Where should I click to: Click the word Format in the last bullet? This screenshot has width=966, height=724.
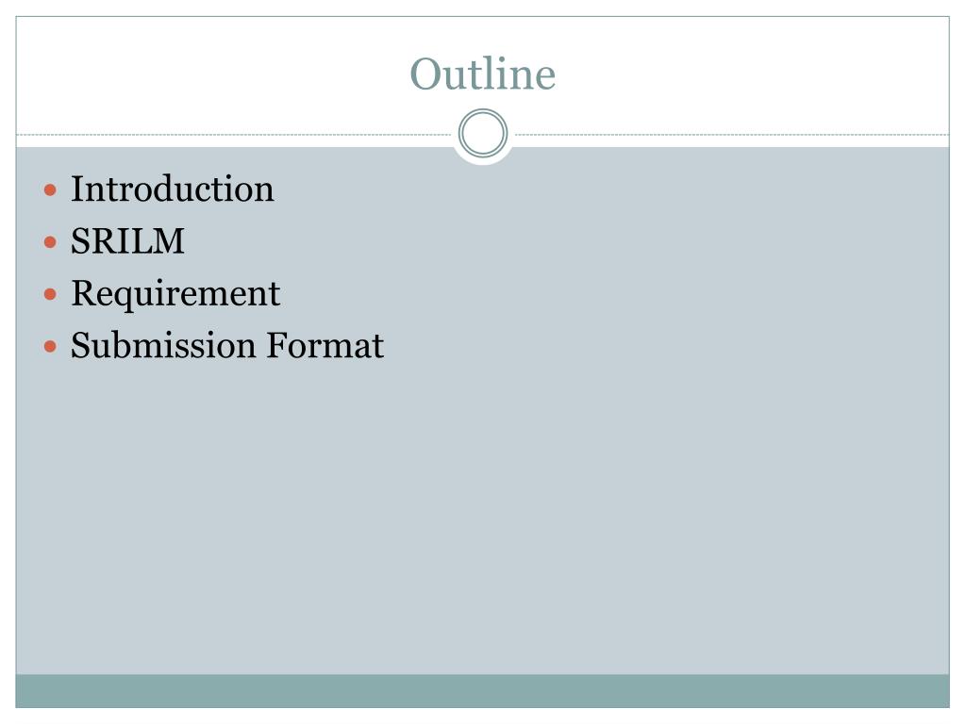[325, 345]
